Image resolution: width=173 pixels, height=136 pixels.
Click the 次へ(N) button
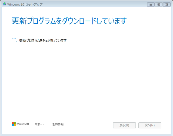point(150,125)
